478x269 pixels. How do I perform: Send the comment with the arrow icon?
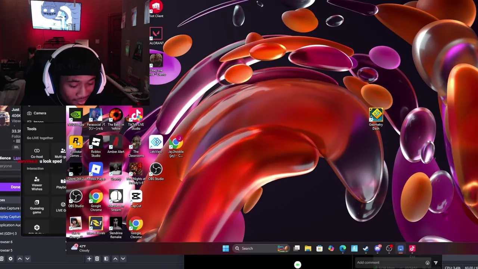point(436,263)
